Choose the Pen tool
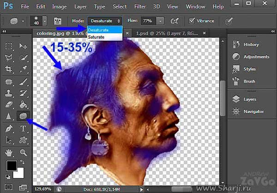This screenshot has width=277, height=193. (x=9, y=128)
